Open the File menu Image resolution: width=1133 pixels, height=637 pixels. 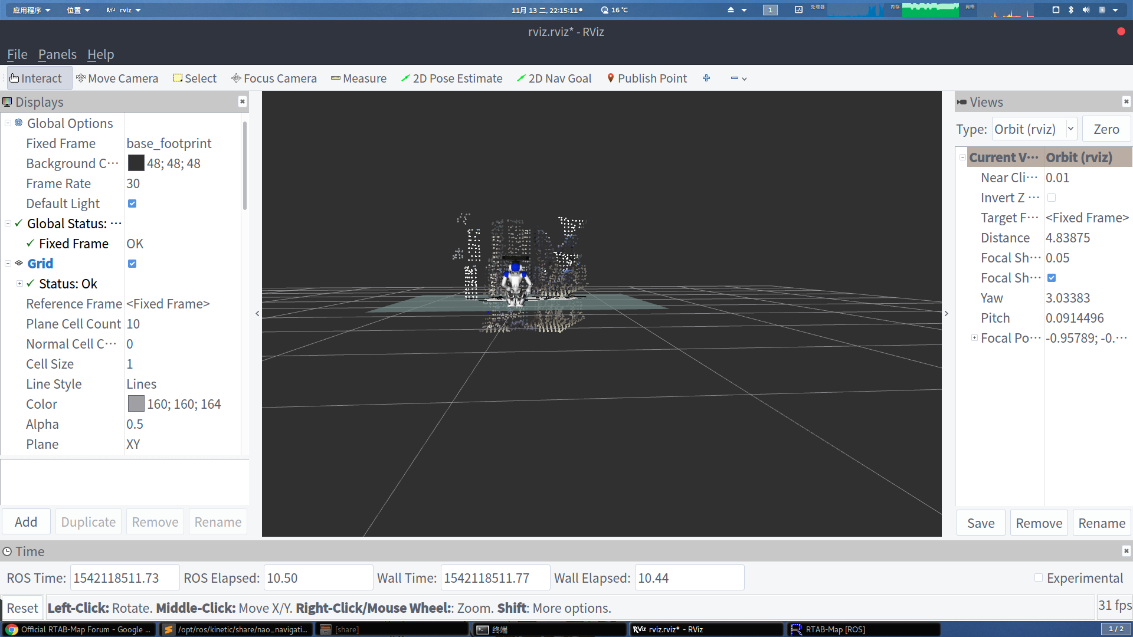[x=17, y=54]
